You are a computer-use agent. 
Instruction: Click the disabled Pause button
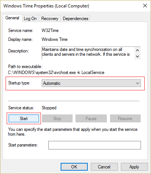coord(91,119)
